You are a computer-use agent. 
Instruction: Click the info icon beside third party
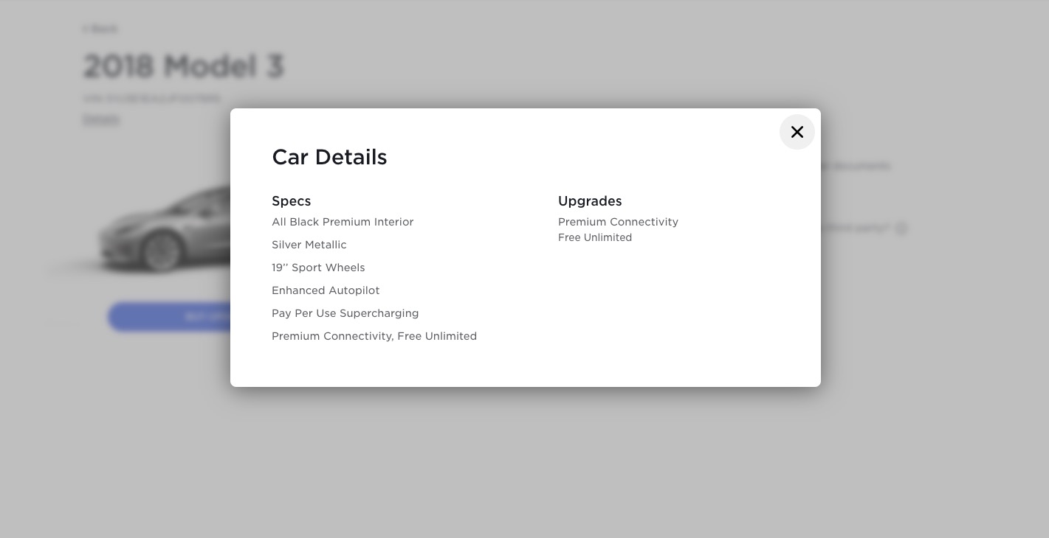point(901,228)
